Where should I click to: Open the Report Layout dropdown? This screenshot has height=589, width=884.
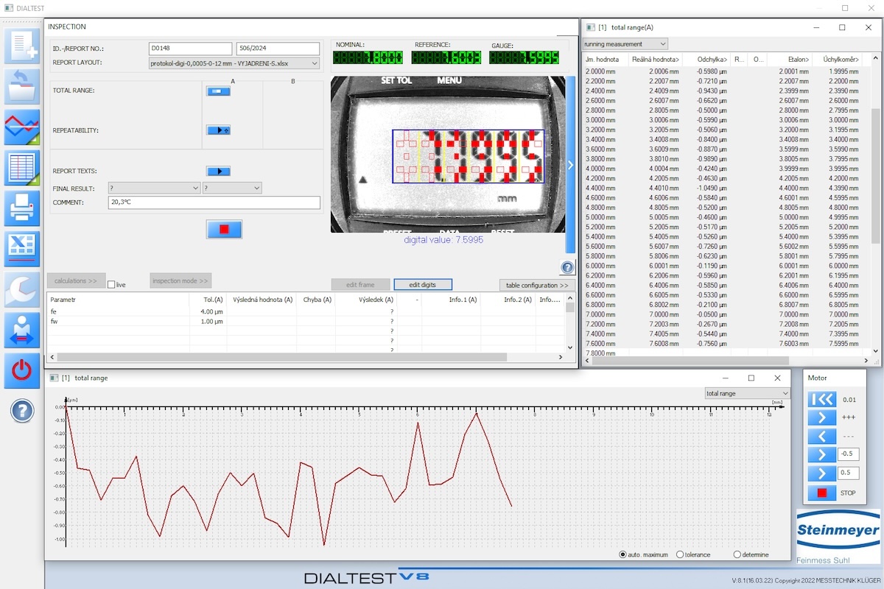pos(234,63)
